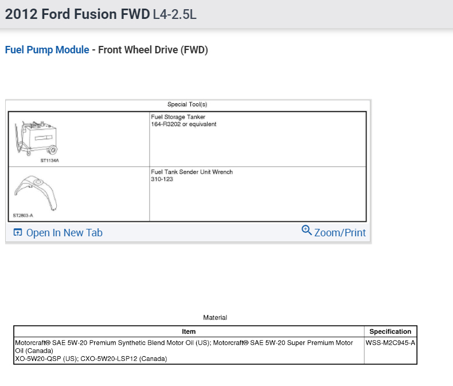Click the 'WSS-M2C945-A' specification cell
This screenshot has width=453, height=386.
390,343
